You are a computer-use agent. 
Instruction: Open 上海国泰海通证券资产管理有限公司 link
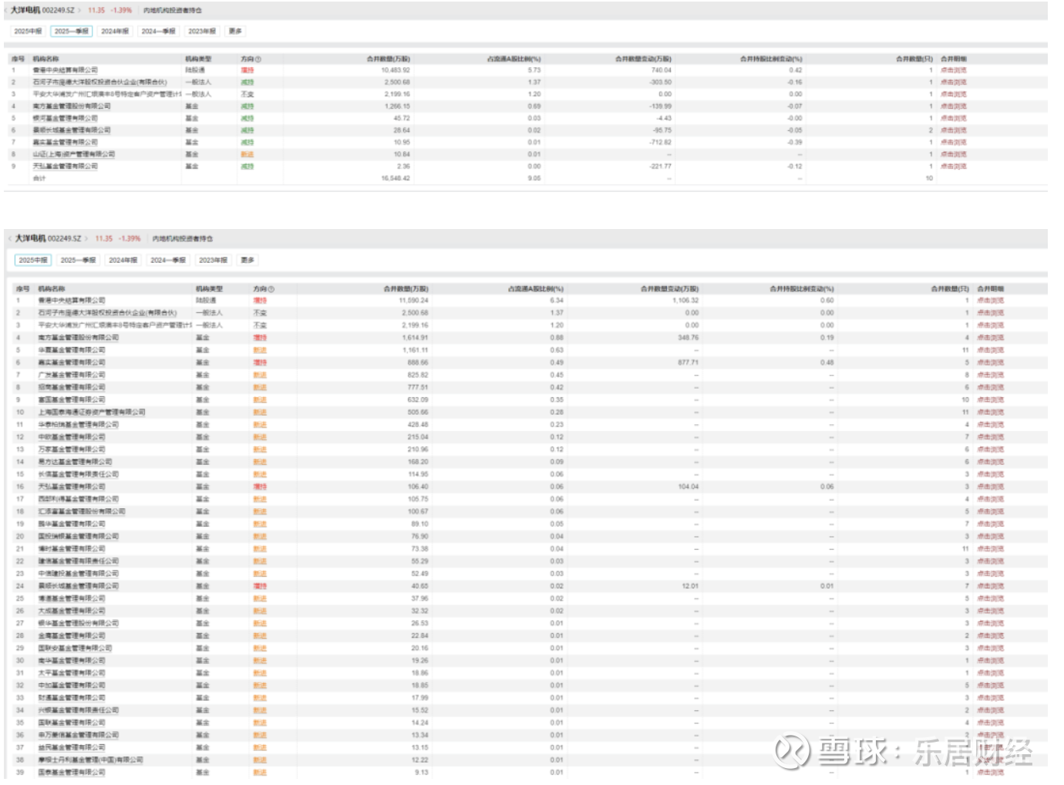tap(92, 413)
